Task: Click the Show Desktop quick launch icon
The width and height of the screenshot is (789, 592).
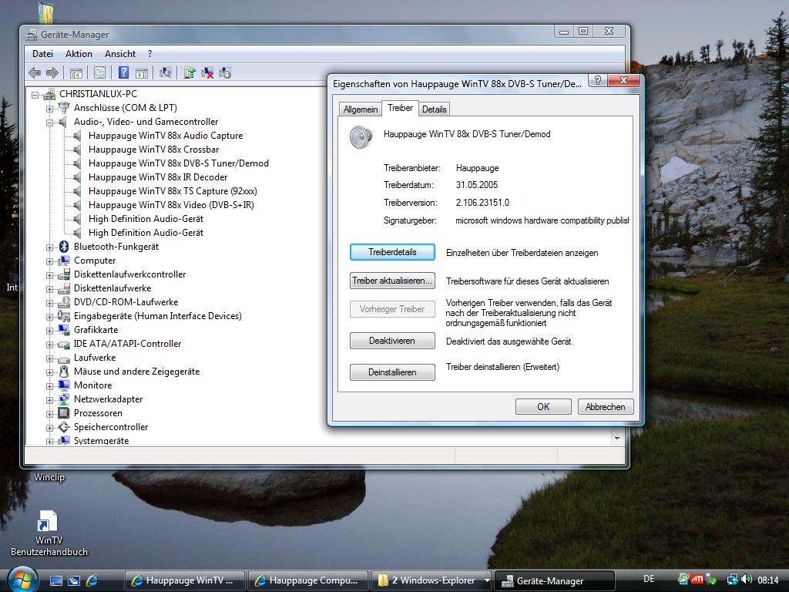Action: click(55, 580)
